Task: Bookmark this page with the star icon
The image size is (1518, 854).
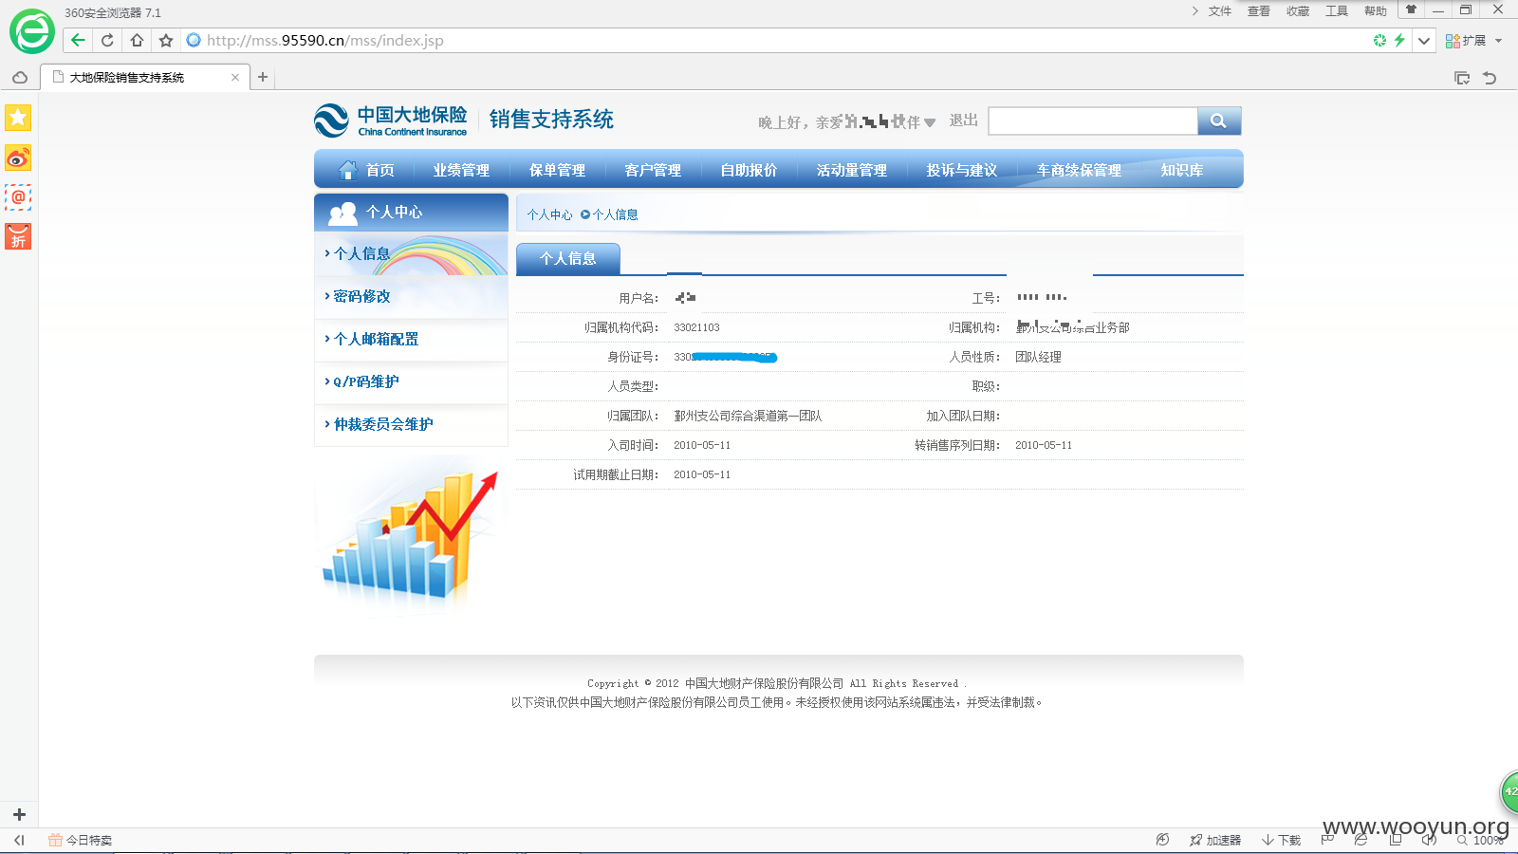Action: click(x=166, y=40)
